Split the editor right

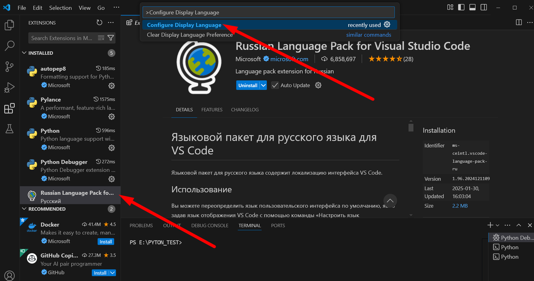pyautogui.click(x=518, y=22)
